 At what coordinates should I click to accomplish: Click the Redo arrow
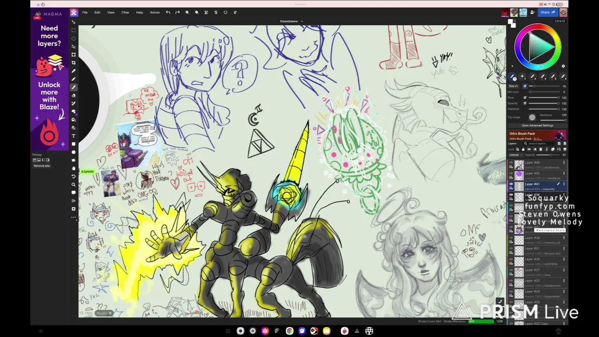177,12
